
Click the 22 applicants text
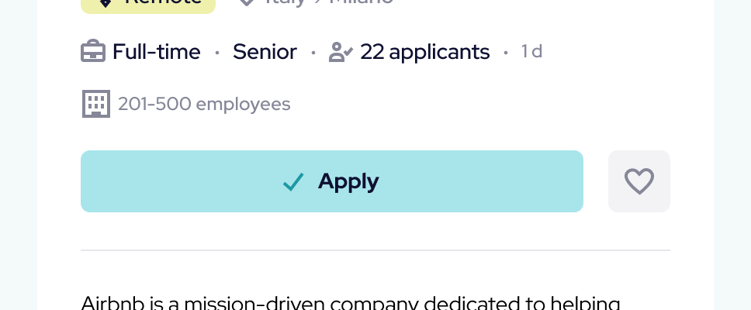[x=425, y=52]
